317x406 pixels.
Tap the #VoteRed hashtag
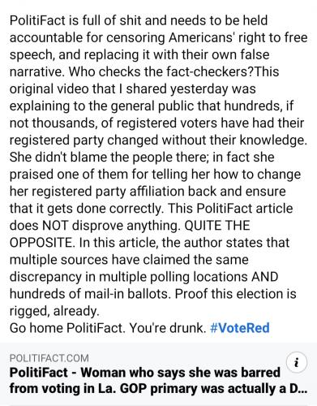239,328
